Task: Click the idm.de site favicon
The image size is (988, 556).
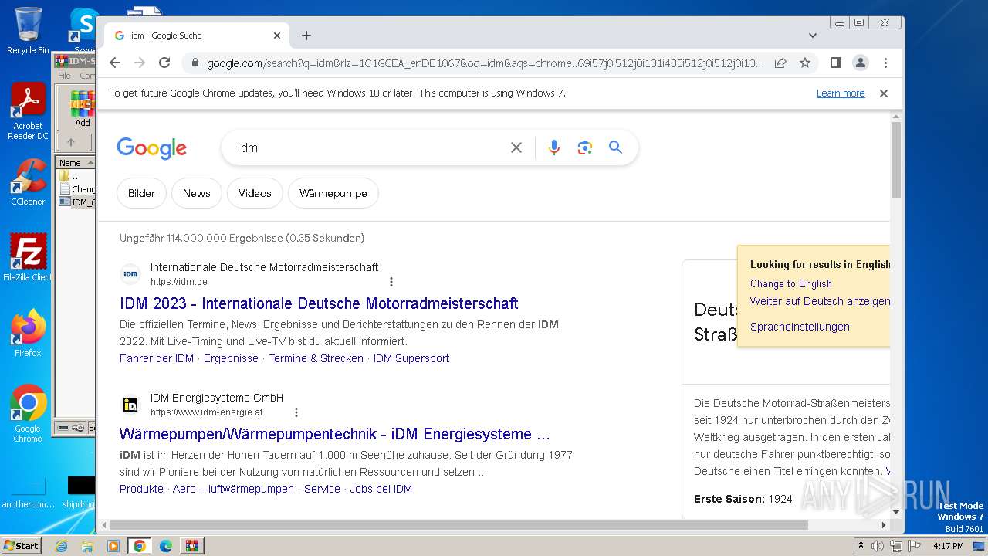Action: coord(130,274)
